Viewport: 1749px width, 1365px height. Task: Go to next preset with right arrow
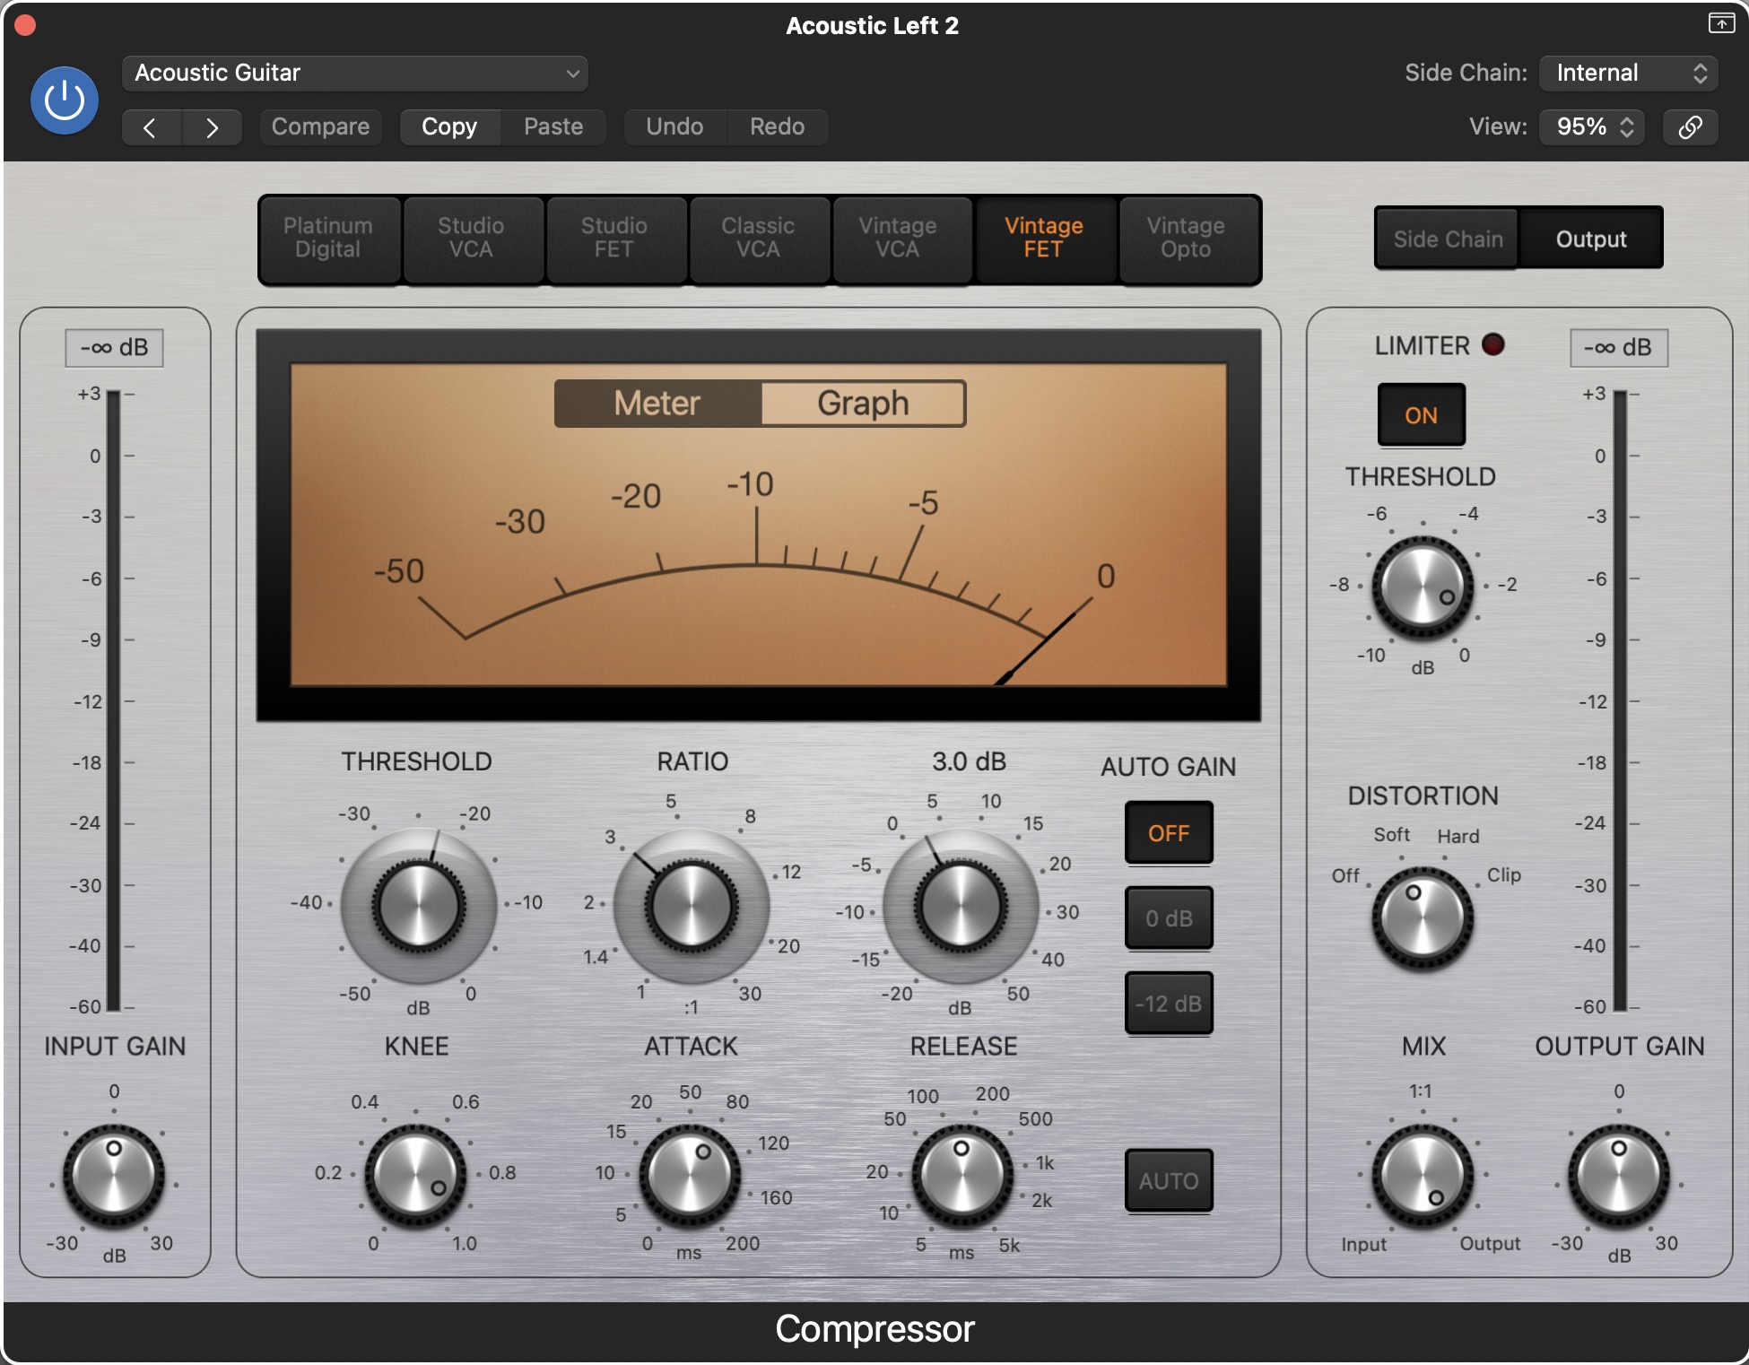coord(212,127)
